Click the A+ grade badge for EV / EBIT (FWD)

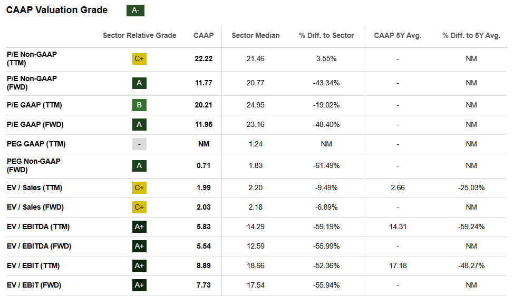139,285
